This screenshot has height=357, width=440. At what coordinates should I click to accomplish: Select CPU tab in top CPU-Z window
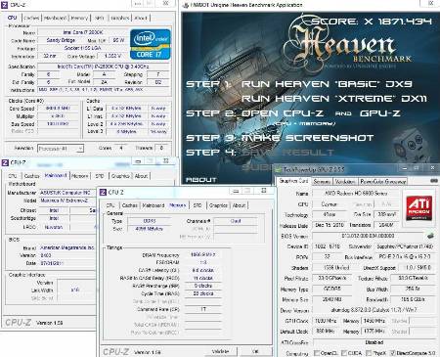click(x=13, y=18)
